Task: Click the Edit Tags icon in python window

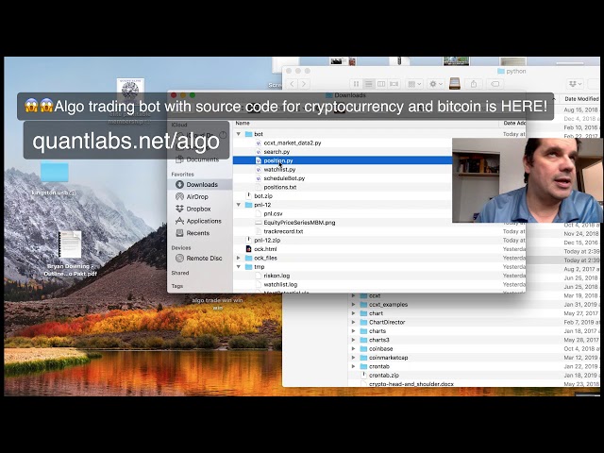Action: pyautogui.click(x=495, y=84)
